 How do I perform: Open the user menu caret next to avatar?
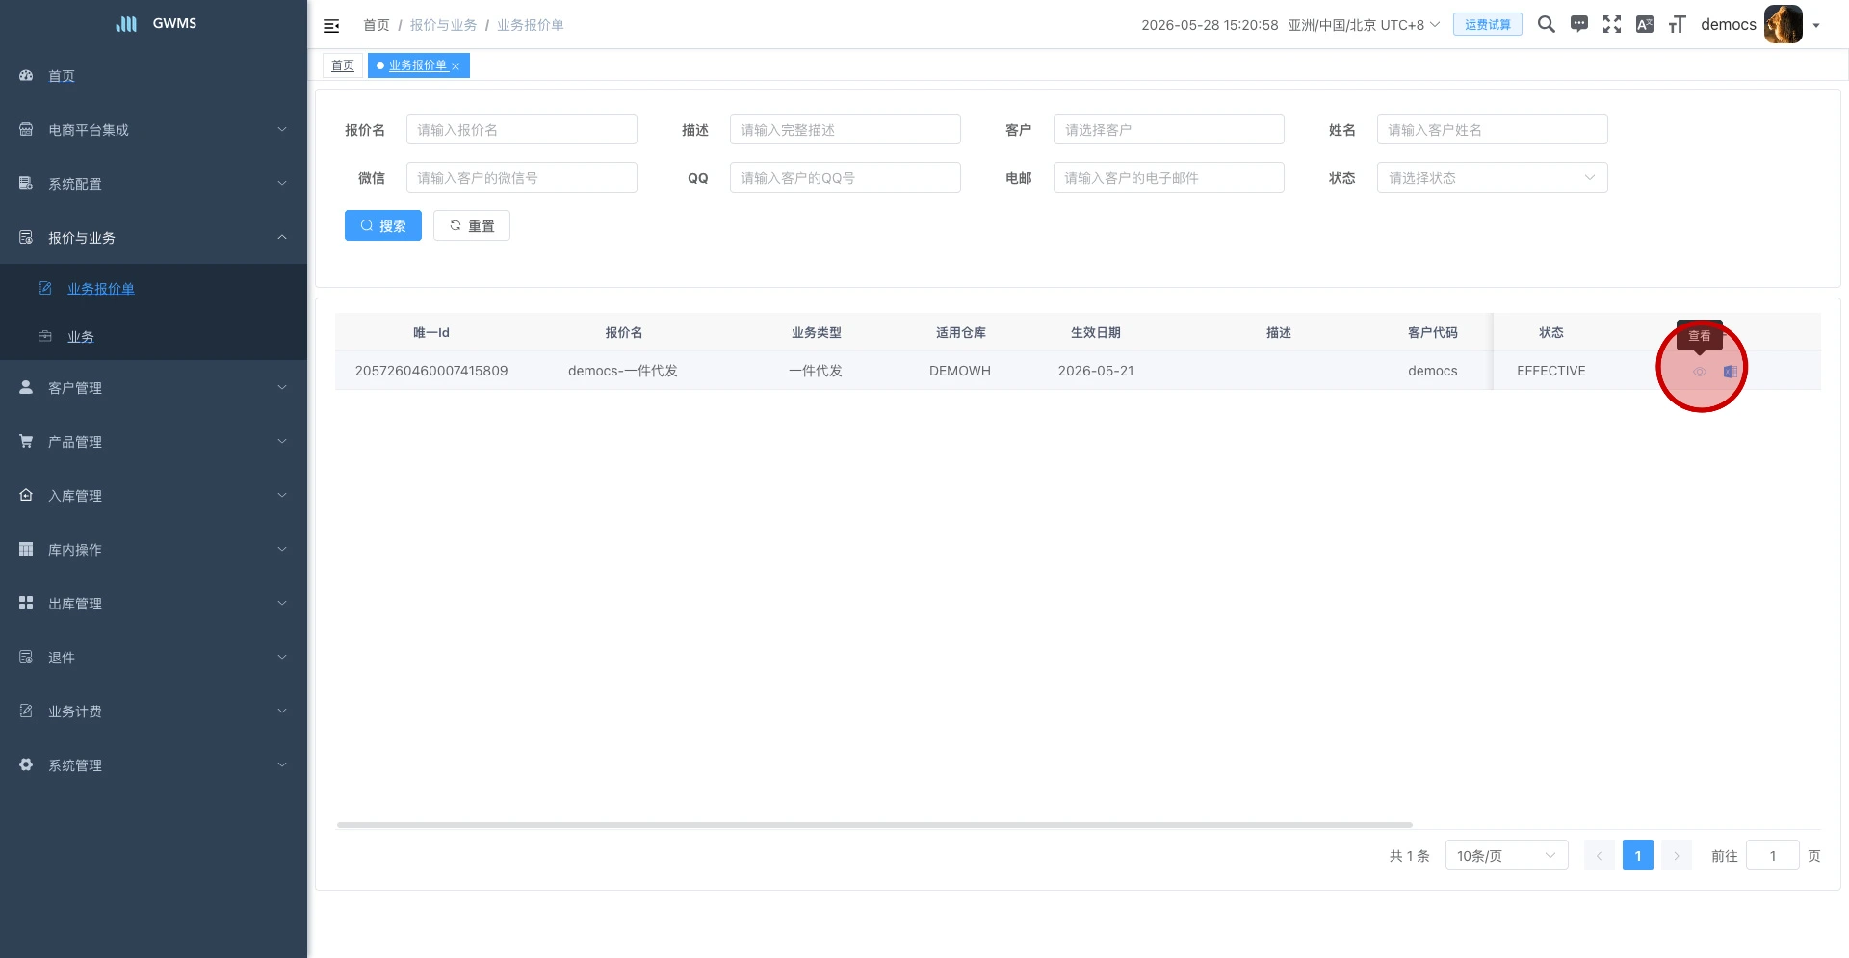(1816, 26)
